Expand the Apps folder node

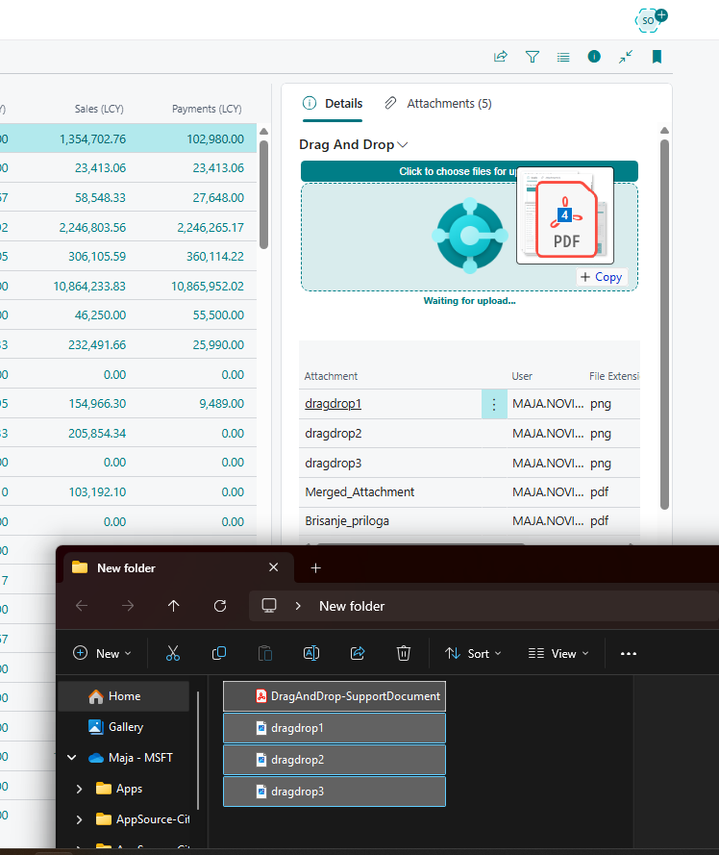79,789
